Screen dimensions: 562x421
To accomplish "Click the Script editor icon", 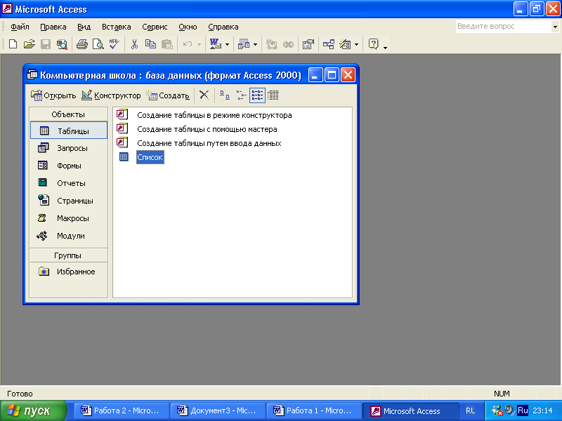I will (288, 44).
